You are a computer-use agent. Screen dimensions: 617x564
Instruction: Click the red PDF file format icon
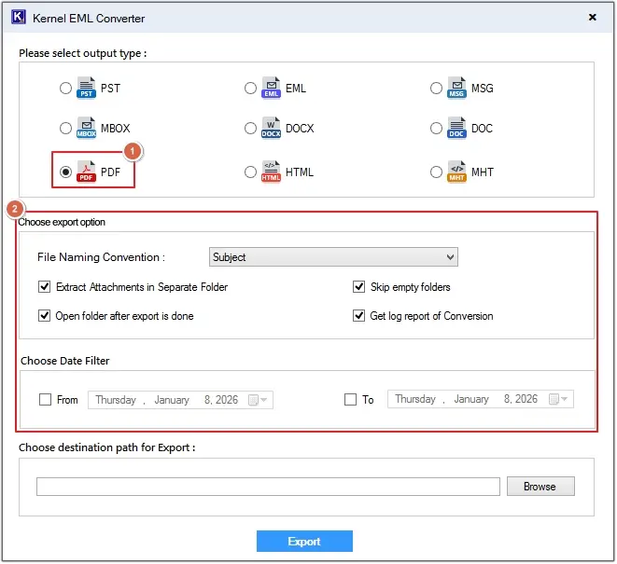(x=86, y=172)
